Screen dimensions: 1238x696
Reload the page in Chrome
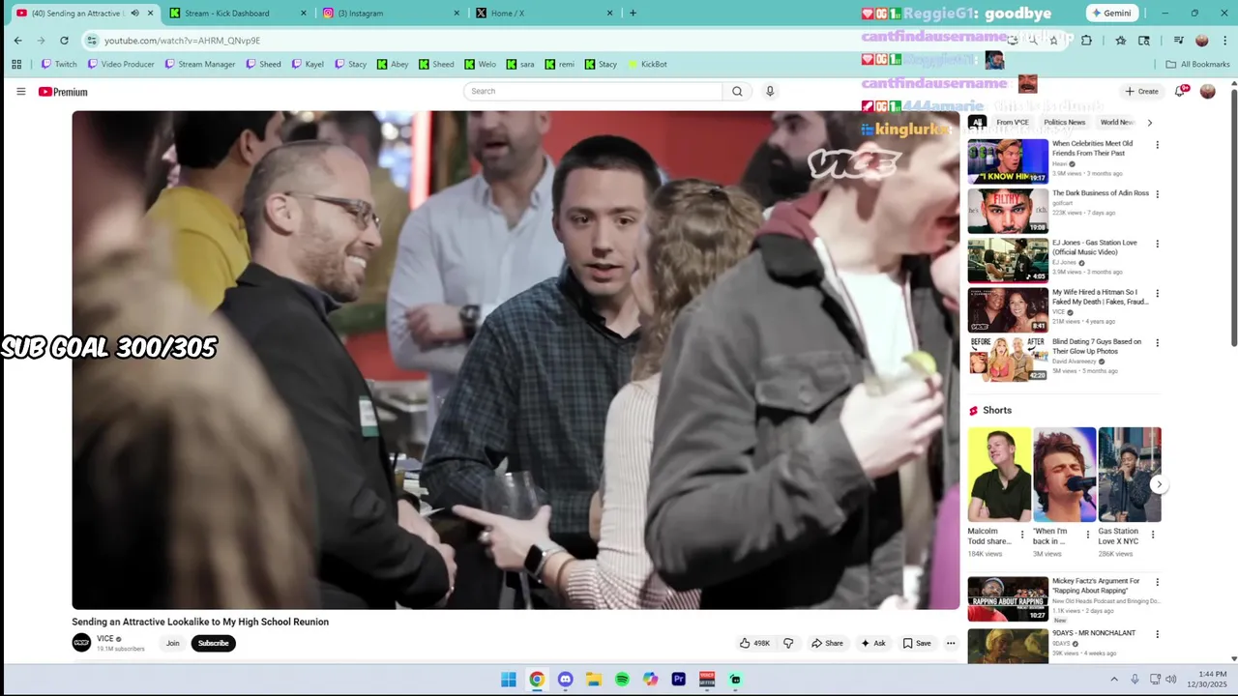pyautogui.click(x=64, y=41)
